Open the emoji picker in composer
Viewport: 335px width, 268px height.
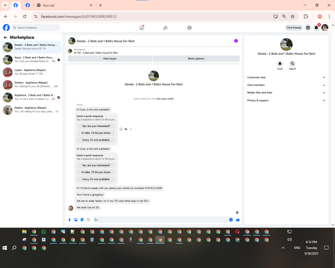(231, 220)
